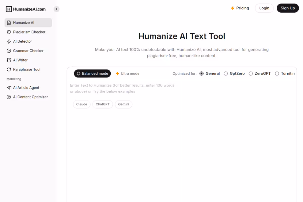
Task: Click the AI Detector lightning icon
Action: pos(9,41)
